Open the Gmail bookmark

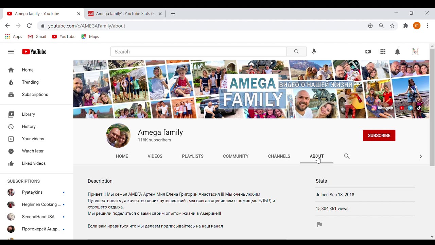click(37, 36)
